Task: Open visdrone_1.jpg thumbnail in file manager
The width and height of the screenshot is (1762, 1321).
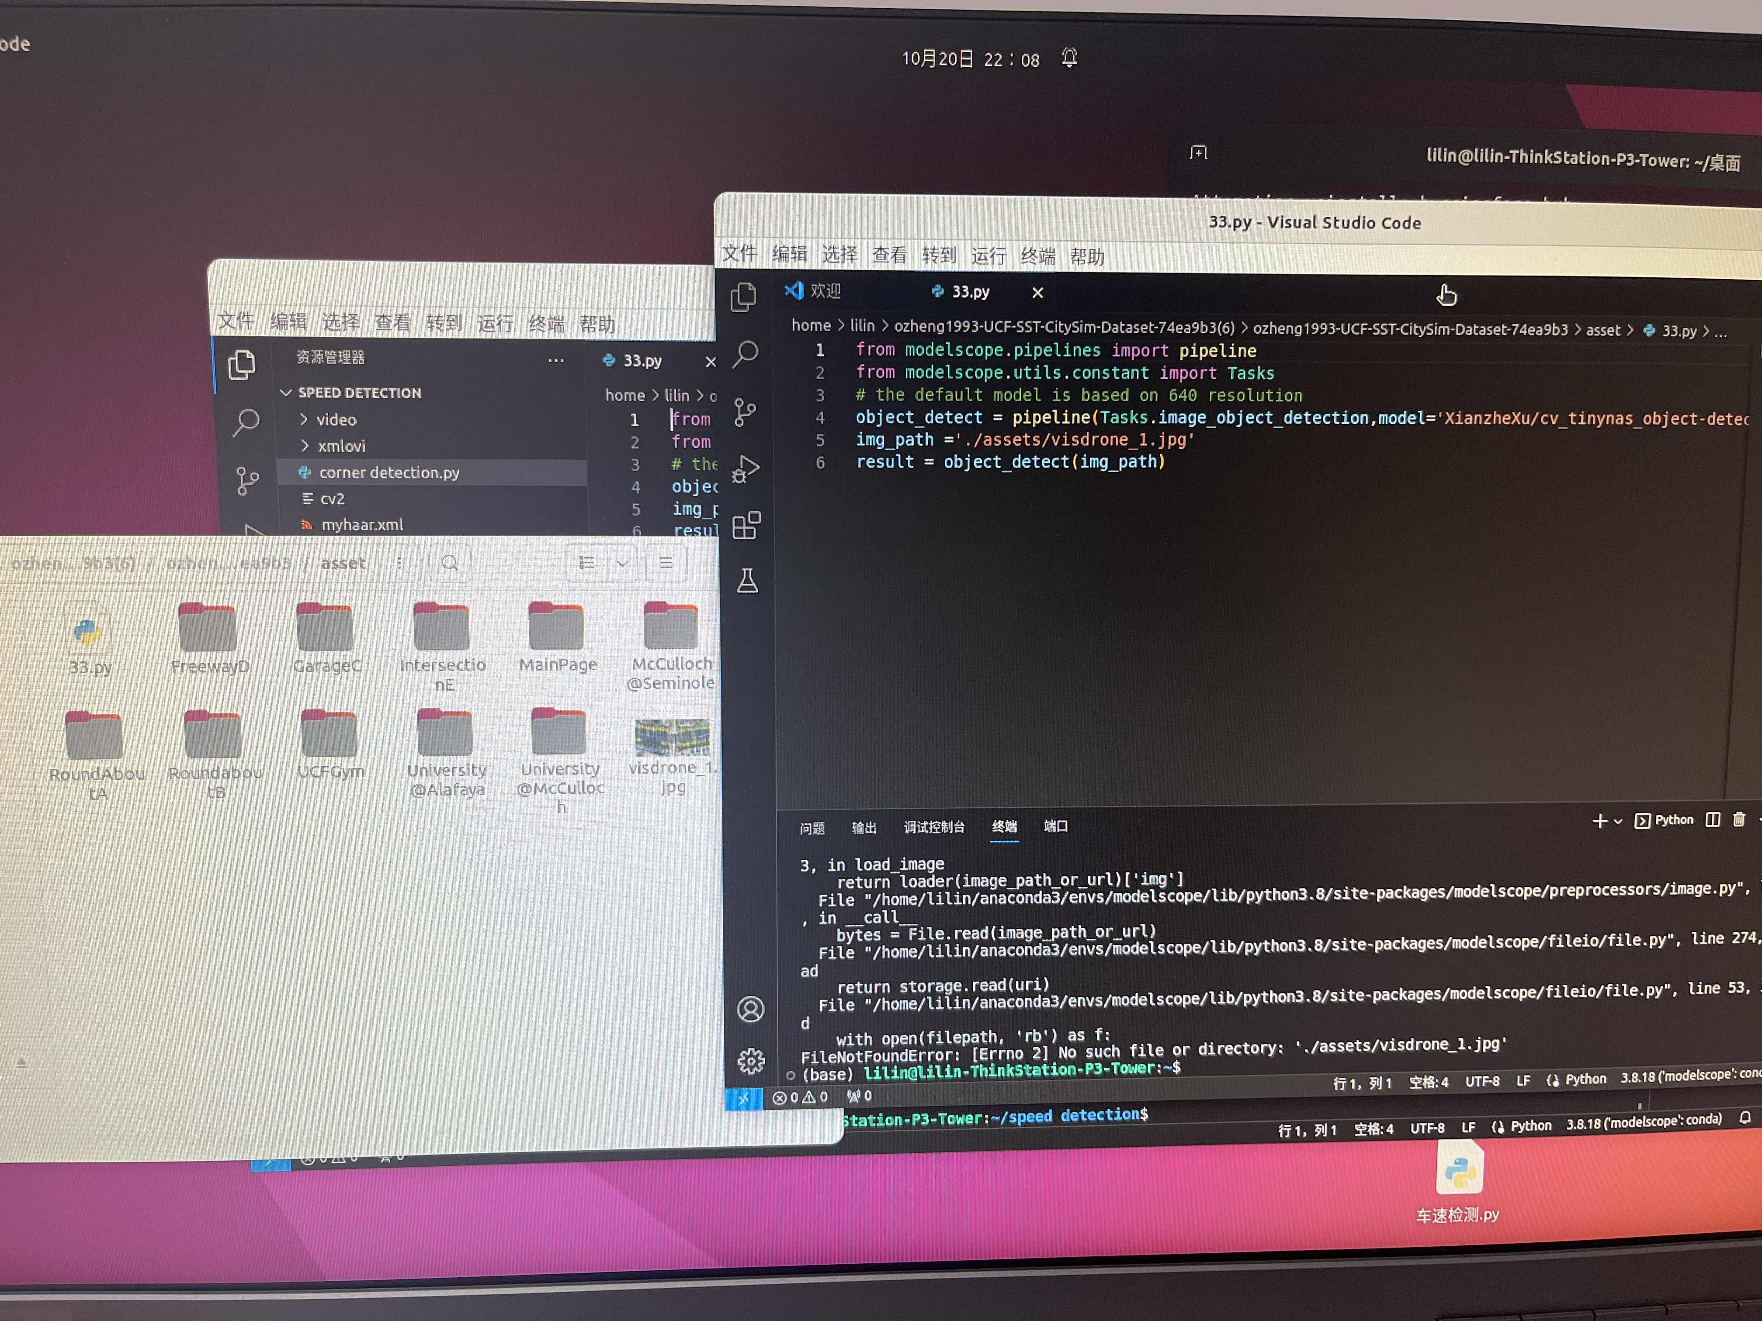Action: tap(672, 737)
